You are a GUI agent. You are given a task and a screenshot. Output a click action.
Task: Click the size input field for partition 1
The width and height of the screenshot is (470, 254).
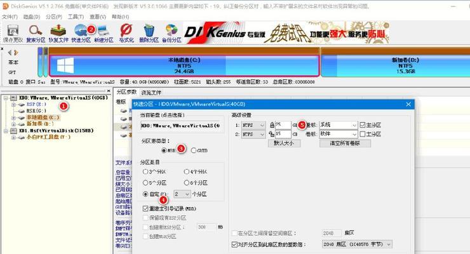283,125
